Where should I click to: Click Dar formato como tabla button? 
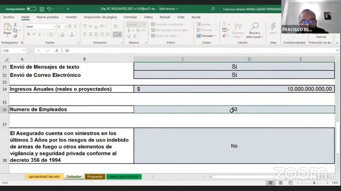tap(170, 30)
